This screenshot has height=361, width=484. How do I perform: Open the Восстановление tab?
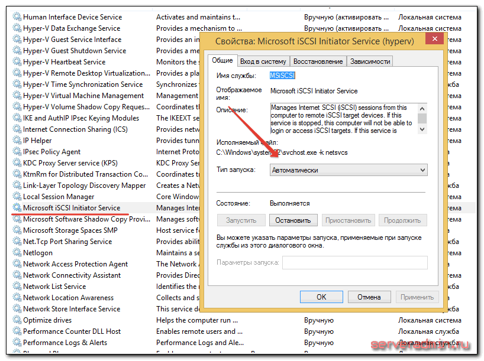click(318, 61)
